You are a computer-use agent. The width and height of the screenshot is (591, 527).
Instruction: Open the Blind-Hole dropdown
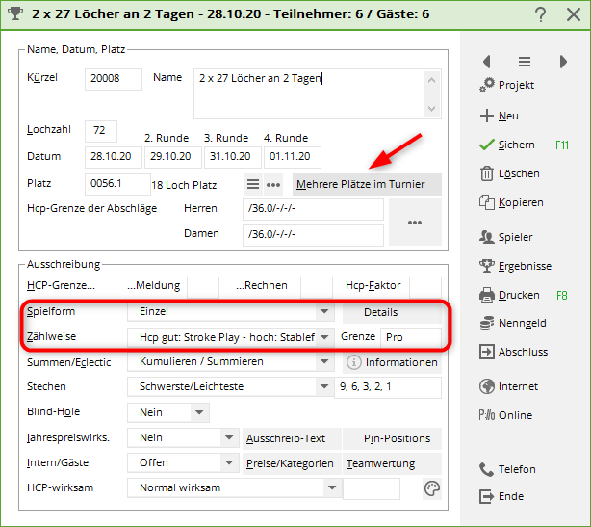tap(199, 412)
